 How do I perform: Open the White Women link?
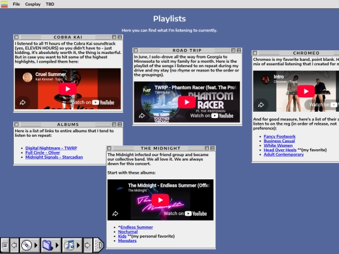coord(278,146)
